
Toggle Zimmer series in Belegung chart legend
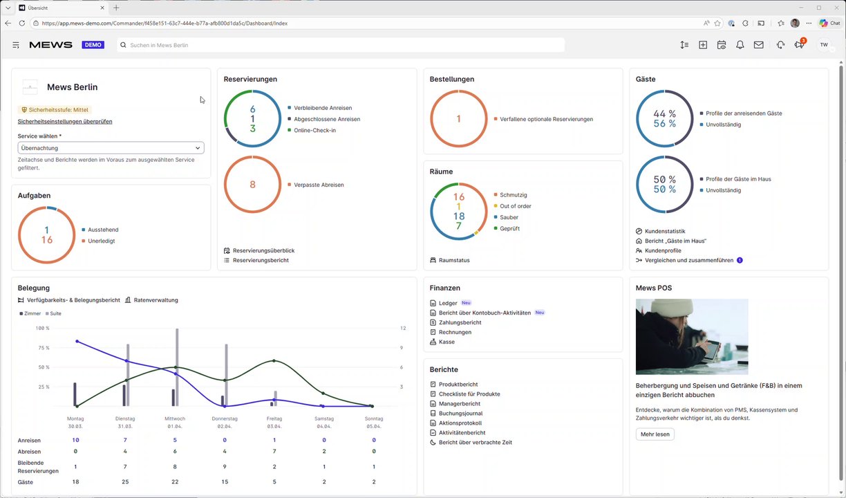pyautogui.click(x=30, y=313)
